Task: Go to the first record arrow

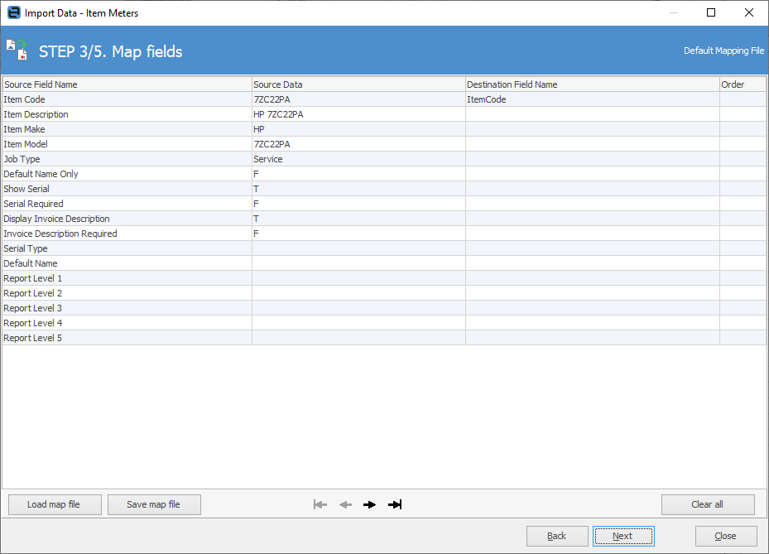Action: (x=320, y=504)
